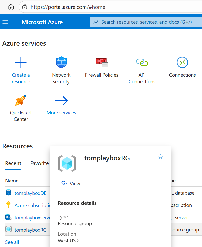Click the 'West US 2' location value
This screenshot has width=202, height=247.
(x=69, y=241)
